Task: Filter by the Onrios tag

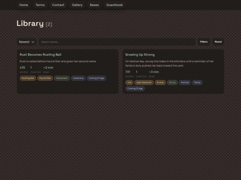Action: click(x=172, y=82)
